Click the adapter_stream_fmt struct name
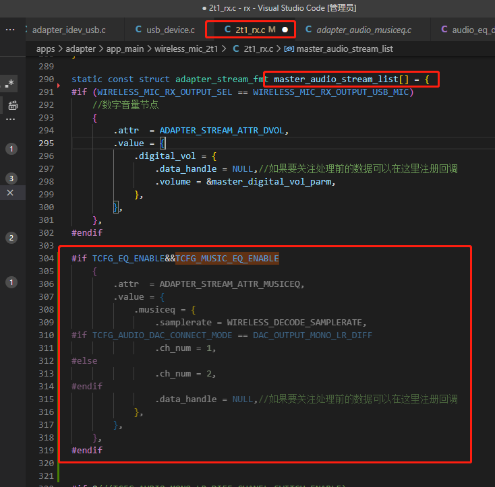The height and width of the screenshot is (487, 495). 222,79
